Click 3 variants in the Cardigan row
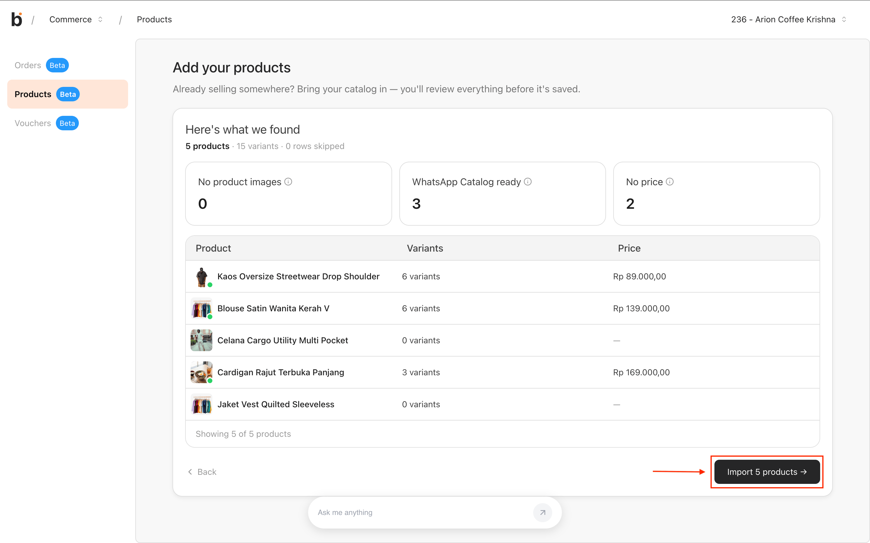The height and width of the screenshot is (543, 870). 421,373
